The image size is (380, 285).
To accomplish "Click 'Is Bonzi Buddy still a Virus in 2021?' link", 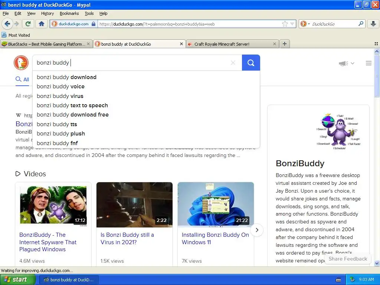I will coord(127,239).
